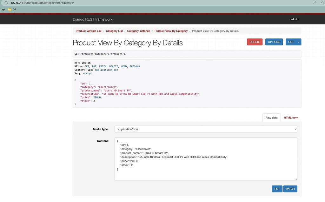The height and width of the screenshot is (202, 325).
Task: Select the Raw data tab
Action: tap(271, 118)
